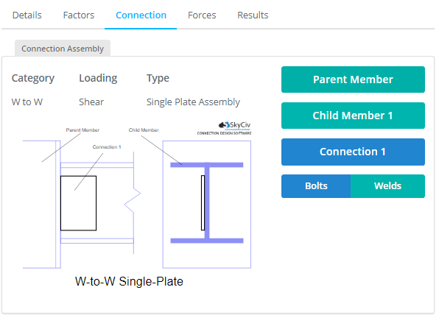Open the Details tab

click(27, 15)
